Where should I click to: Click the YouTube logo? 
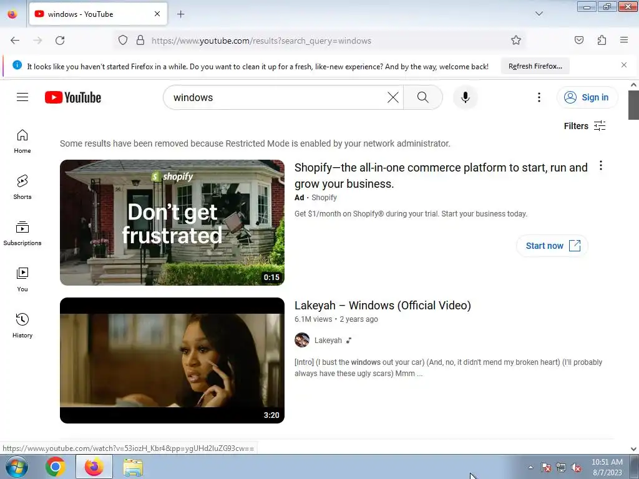click(x=73, y=97)
